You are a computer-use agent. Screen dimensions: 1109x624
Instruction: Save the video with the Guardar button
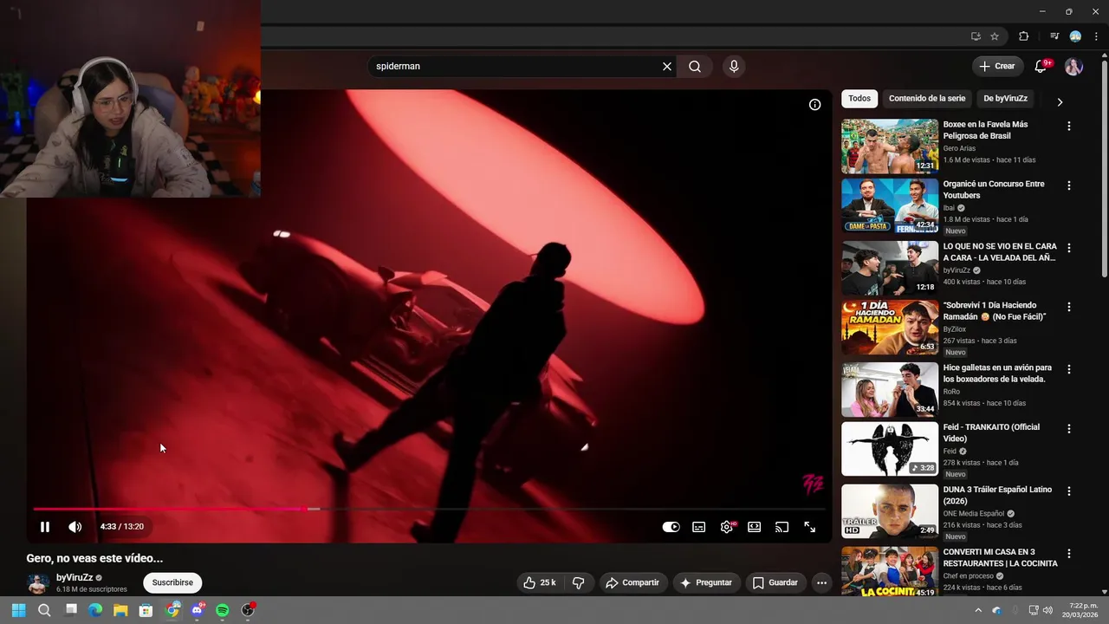(775, 582)
